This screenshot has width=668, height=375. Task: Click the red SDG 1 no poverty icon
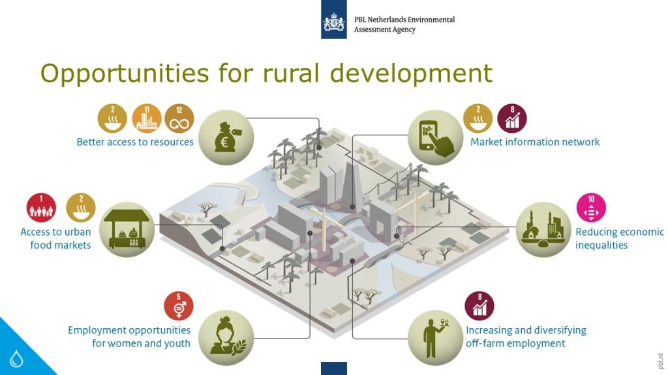41,208
